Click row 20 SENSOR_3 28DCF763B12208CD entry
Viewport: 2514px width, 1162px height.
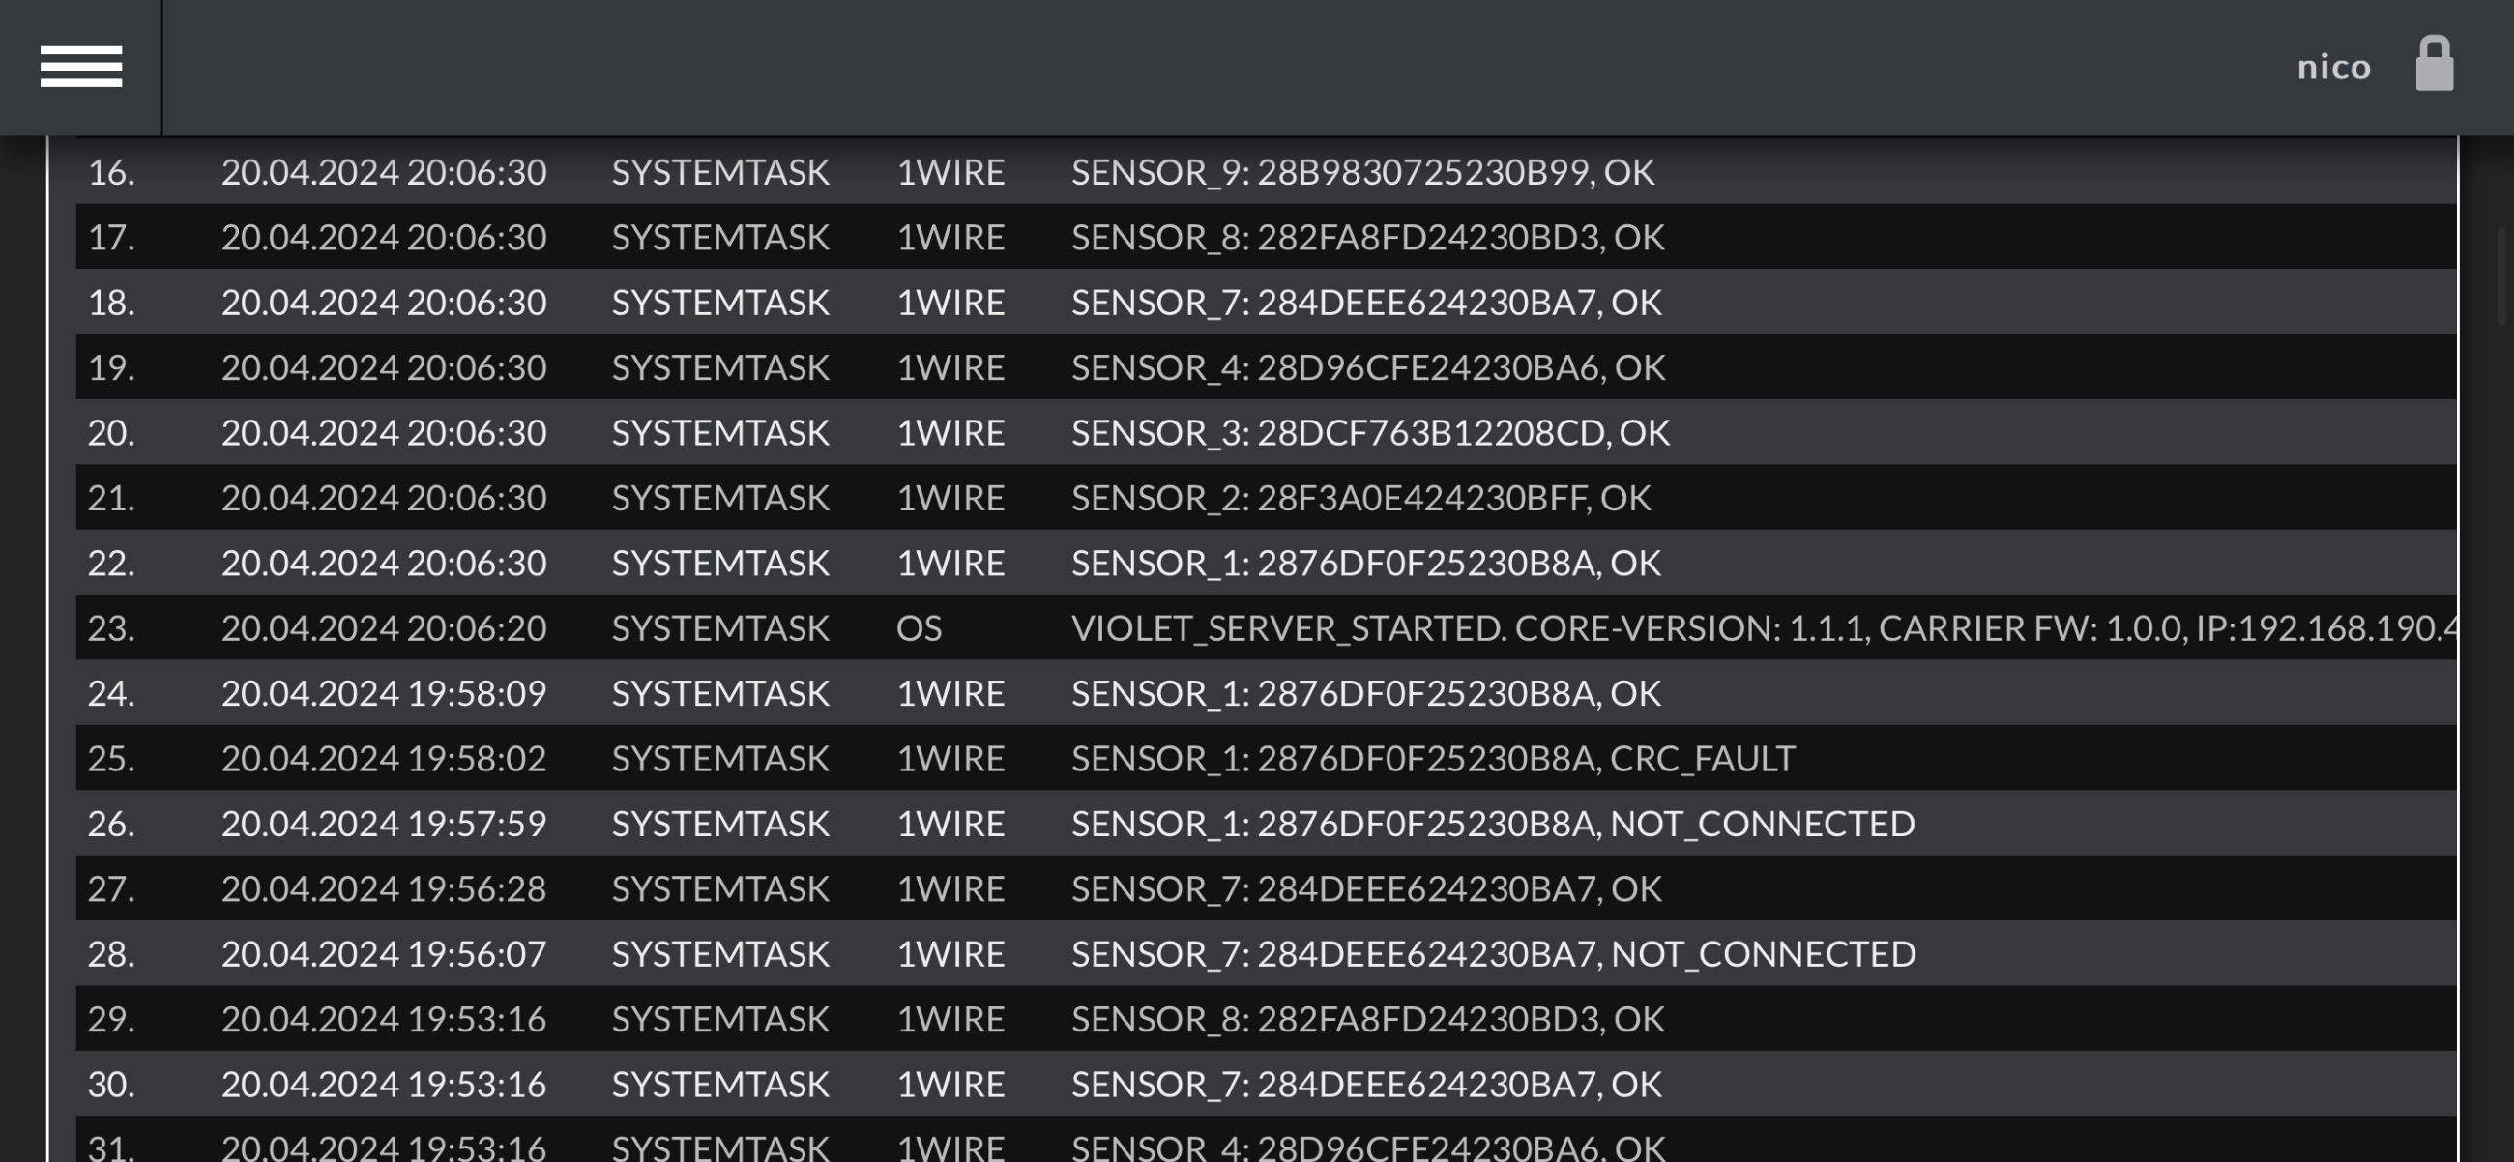click(1266, 432)
